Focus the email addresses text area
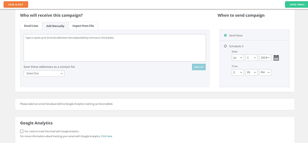 [x=115, y=48]
